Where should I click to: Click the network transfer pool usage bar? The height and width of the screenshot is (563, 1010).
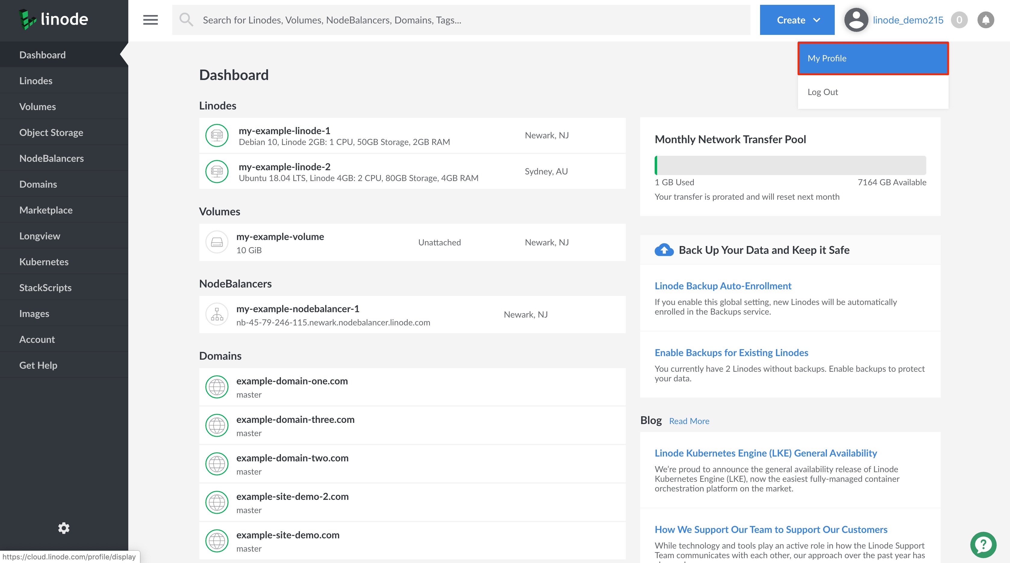point(790,165)
